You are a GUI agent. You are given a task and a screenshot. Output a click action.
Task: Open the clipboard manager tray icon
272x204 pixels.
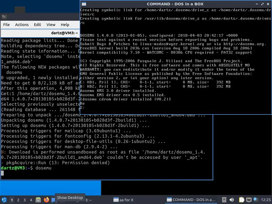[x=241, y=200]
